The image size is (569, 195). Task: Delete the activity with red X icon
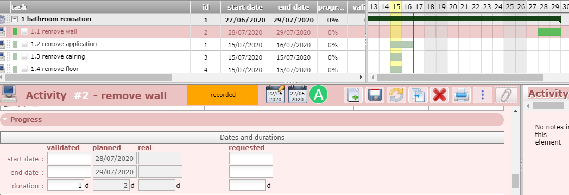tap(439, 95)
